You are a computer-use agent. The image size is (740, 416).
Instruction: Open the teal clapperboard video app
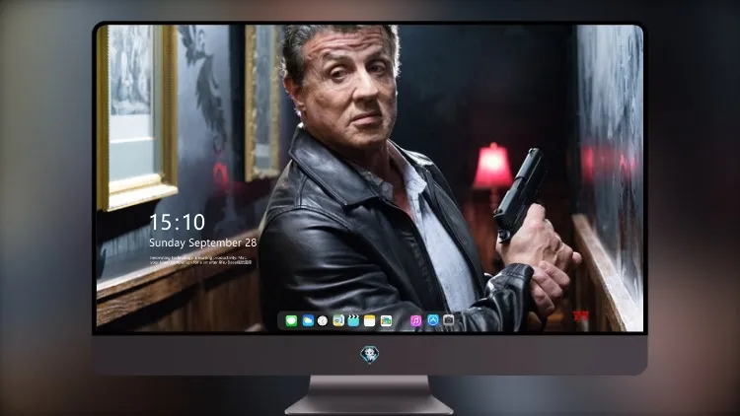click(353, 321)
